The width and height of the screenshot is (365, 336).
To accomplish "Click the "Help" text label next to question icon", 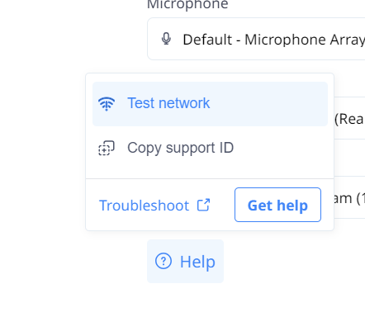I will [197, 262].
